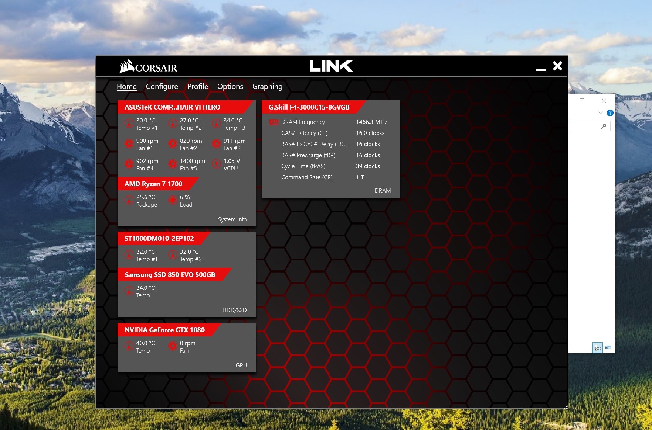
Task: Click the 34.0 °C Samsung SSD temp reading
Action: pyautogui.click(x=146, y=288)
